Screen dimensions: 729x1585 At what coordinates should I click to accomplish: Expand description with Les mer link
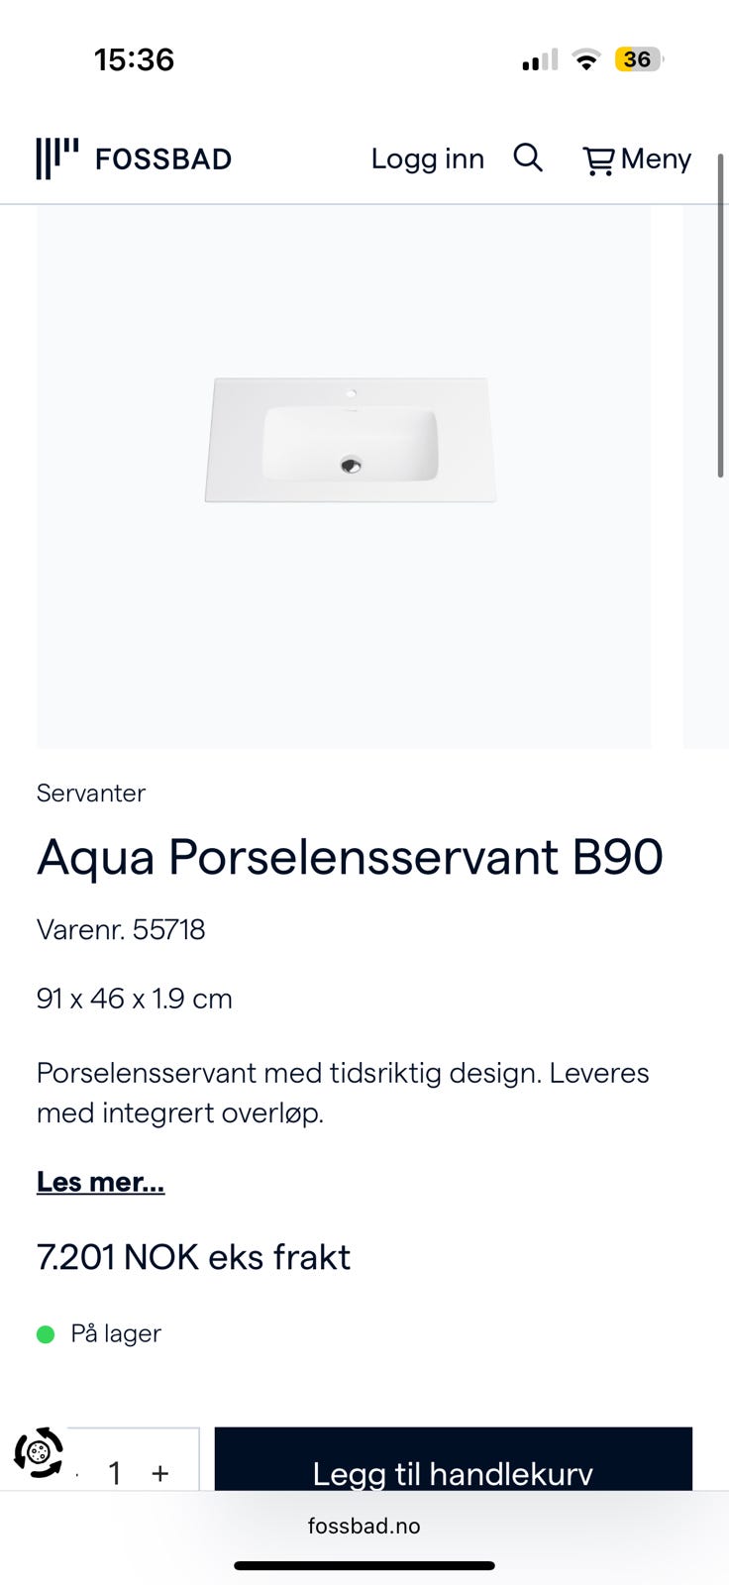click(100, 1182)
